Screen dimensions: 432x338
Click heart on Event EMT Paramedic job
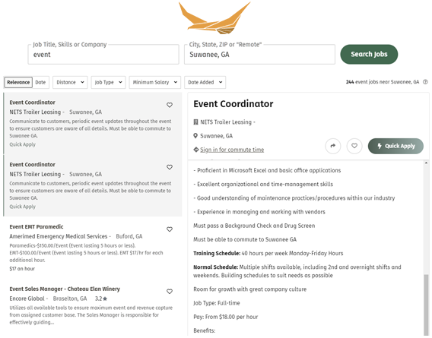170,229
